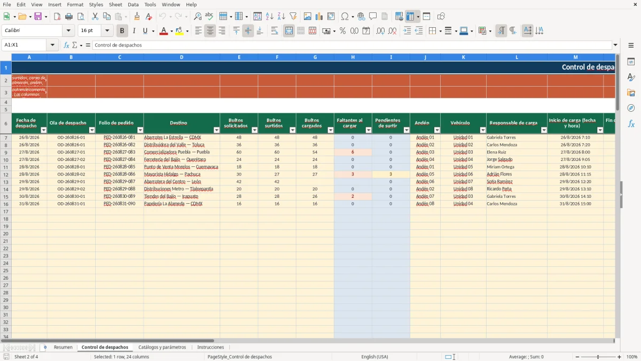This screenshot has height=361, width=641.
Task: Open sidebar Styles icon
Action: 631,77
